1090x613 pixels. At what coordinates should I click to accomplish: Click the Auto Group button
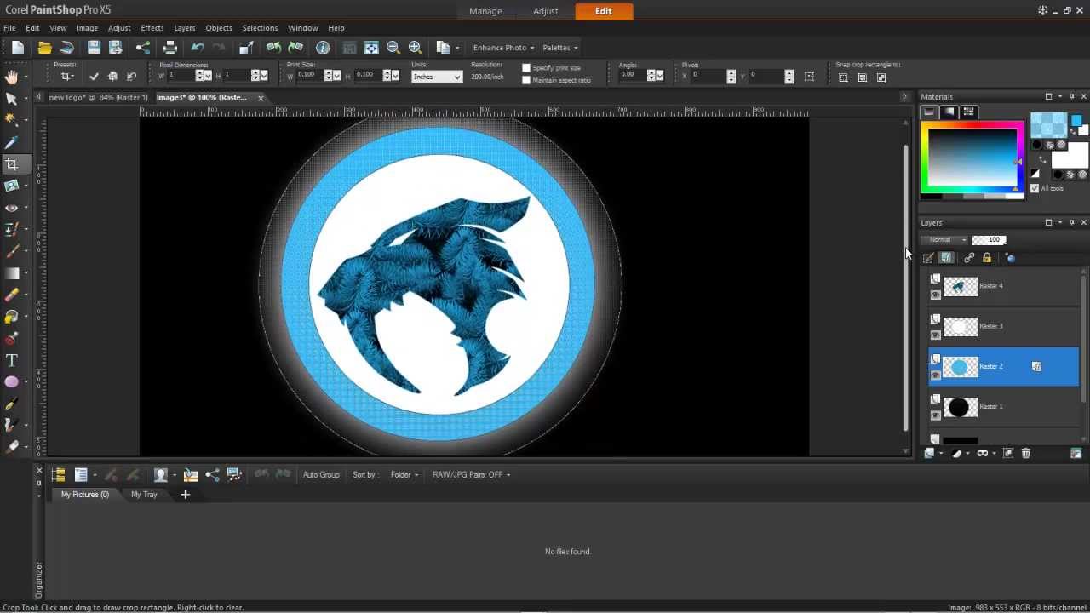(321, 475)
